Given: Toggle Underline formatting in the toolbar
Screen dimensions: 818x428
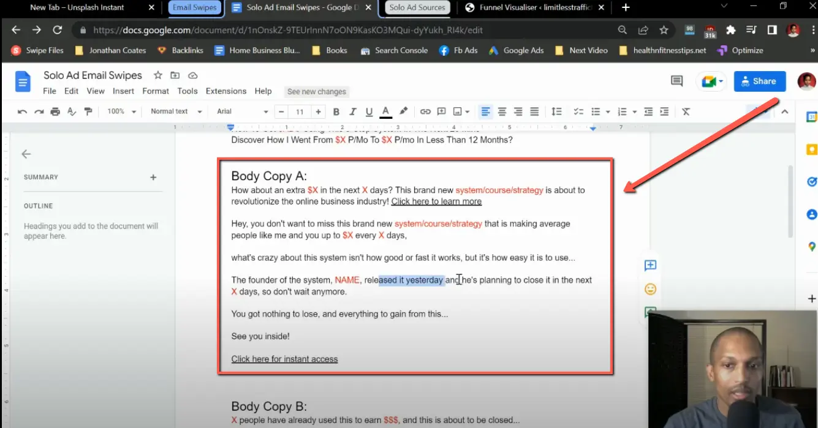Looking at the screenshot, I should pyautogui.click(x=369, y=111).
